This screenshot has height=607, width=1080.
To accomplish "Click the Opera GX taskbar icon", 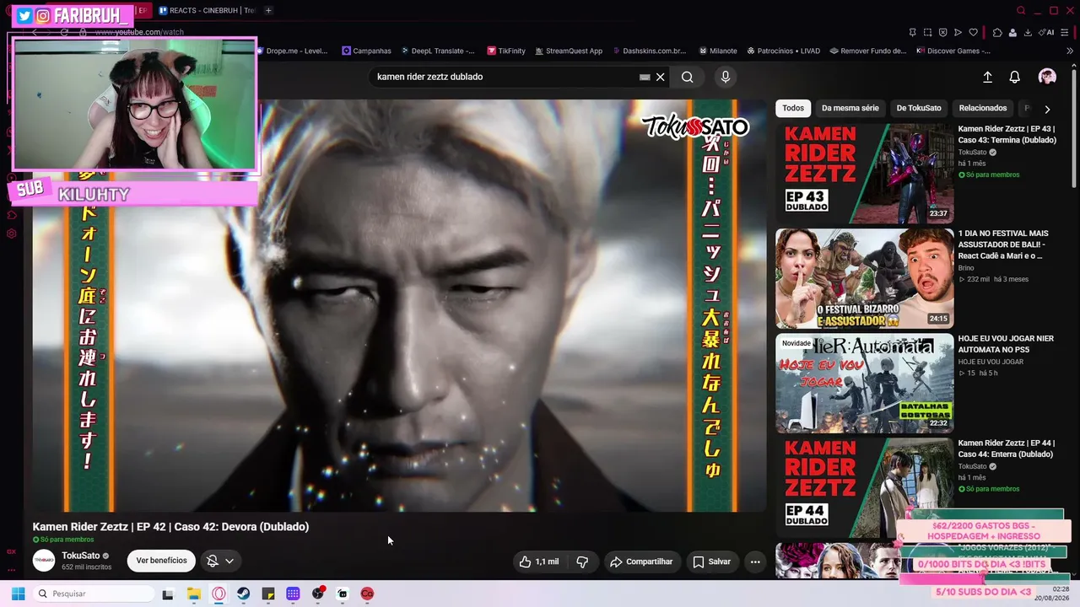I will coord(219,594).
